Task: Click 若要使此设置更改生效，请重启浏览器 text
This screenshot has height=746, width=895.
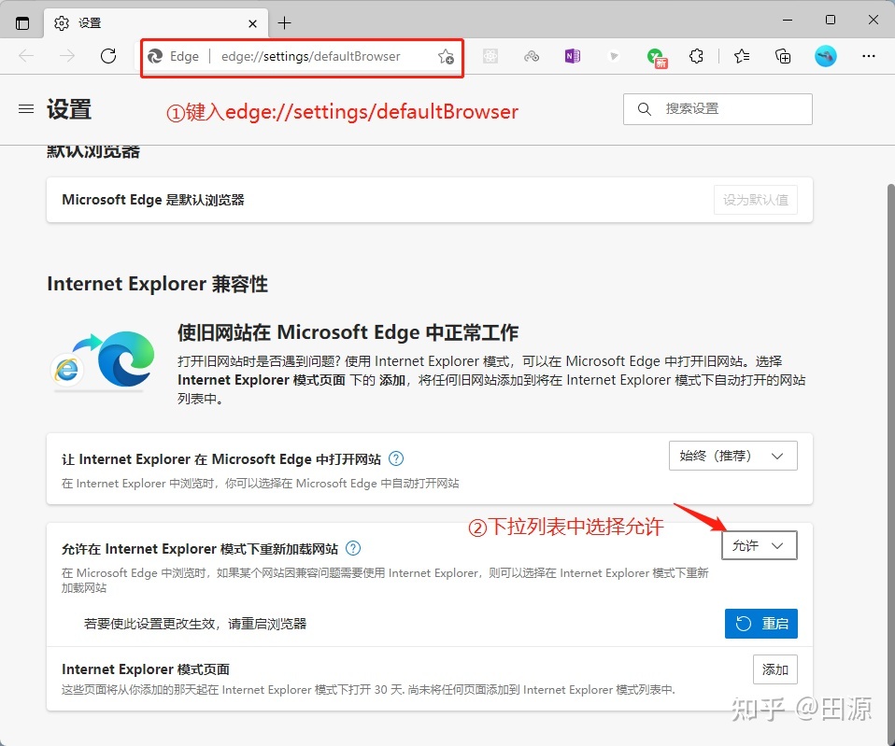Action: pyautogui.click(x=195, y=624)
